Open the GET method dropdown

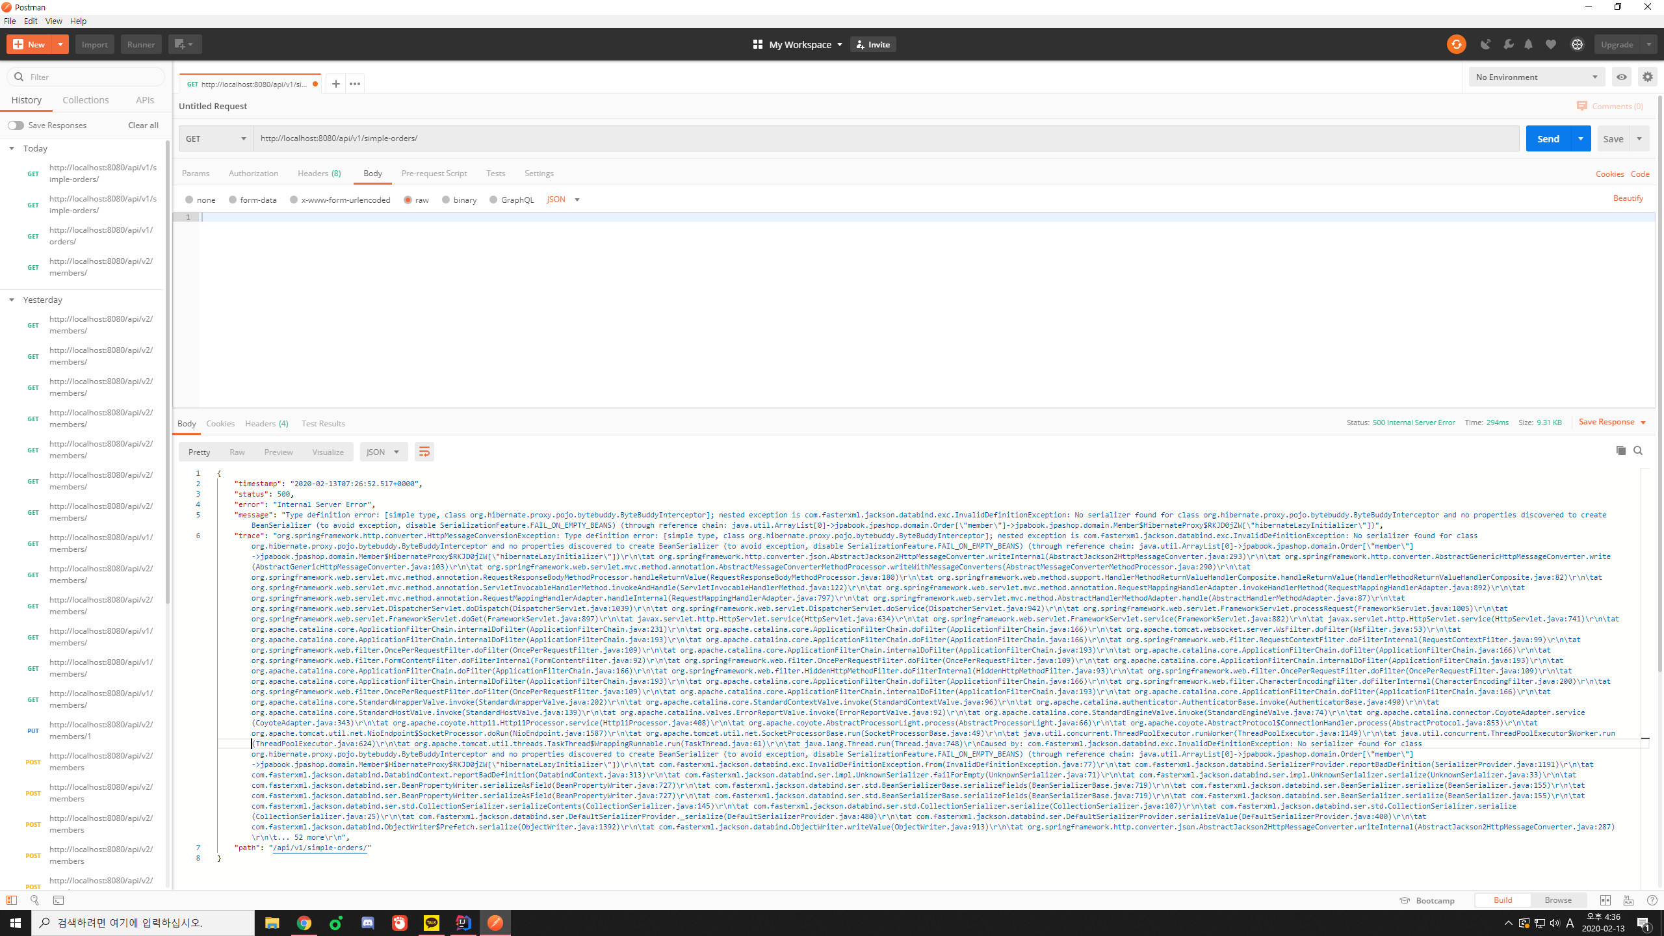(216, 138)
